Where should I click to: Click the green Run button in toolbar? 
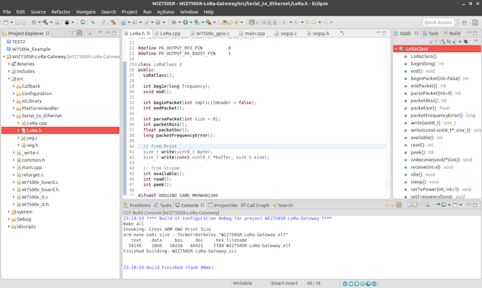pyautogui.click(x=186, y=22)
